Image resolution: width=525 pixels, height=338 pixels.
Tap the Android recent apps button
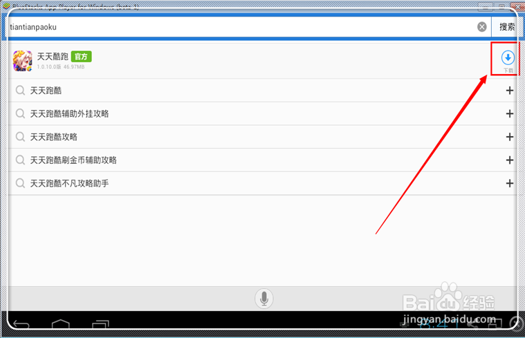pyautogui.click(x=100, y=324)
